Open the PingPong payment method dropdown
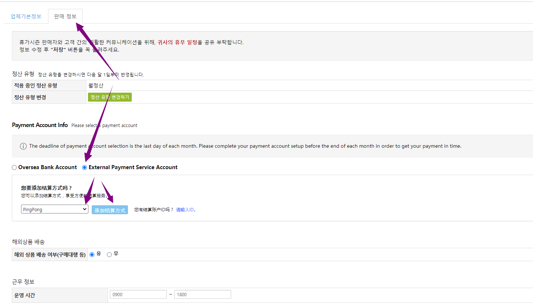The width and height of the screenshot is (533, 308). click(x=54, y=209)
